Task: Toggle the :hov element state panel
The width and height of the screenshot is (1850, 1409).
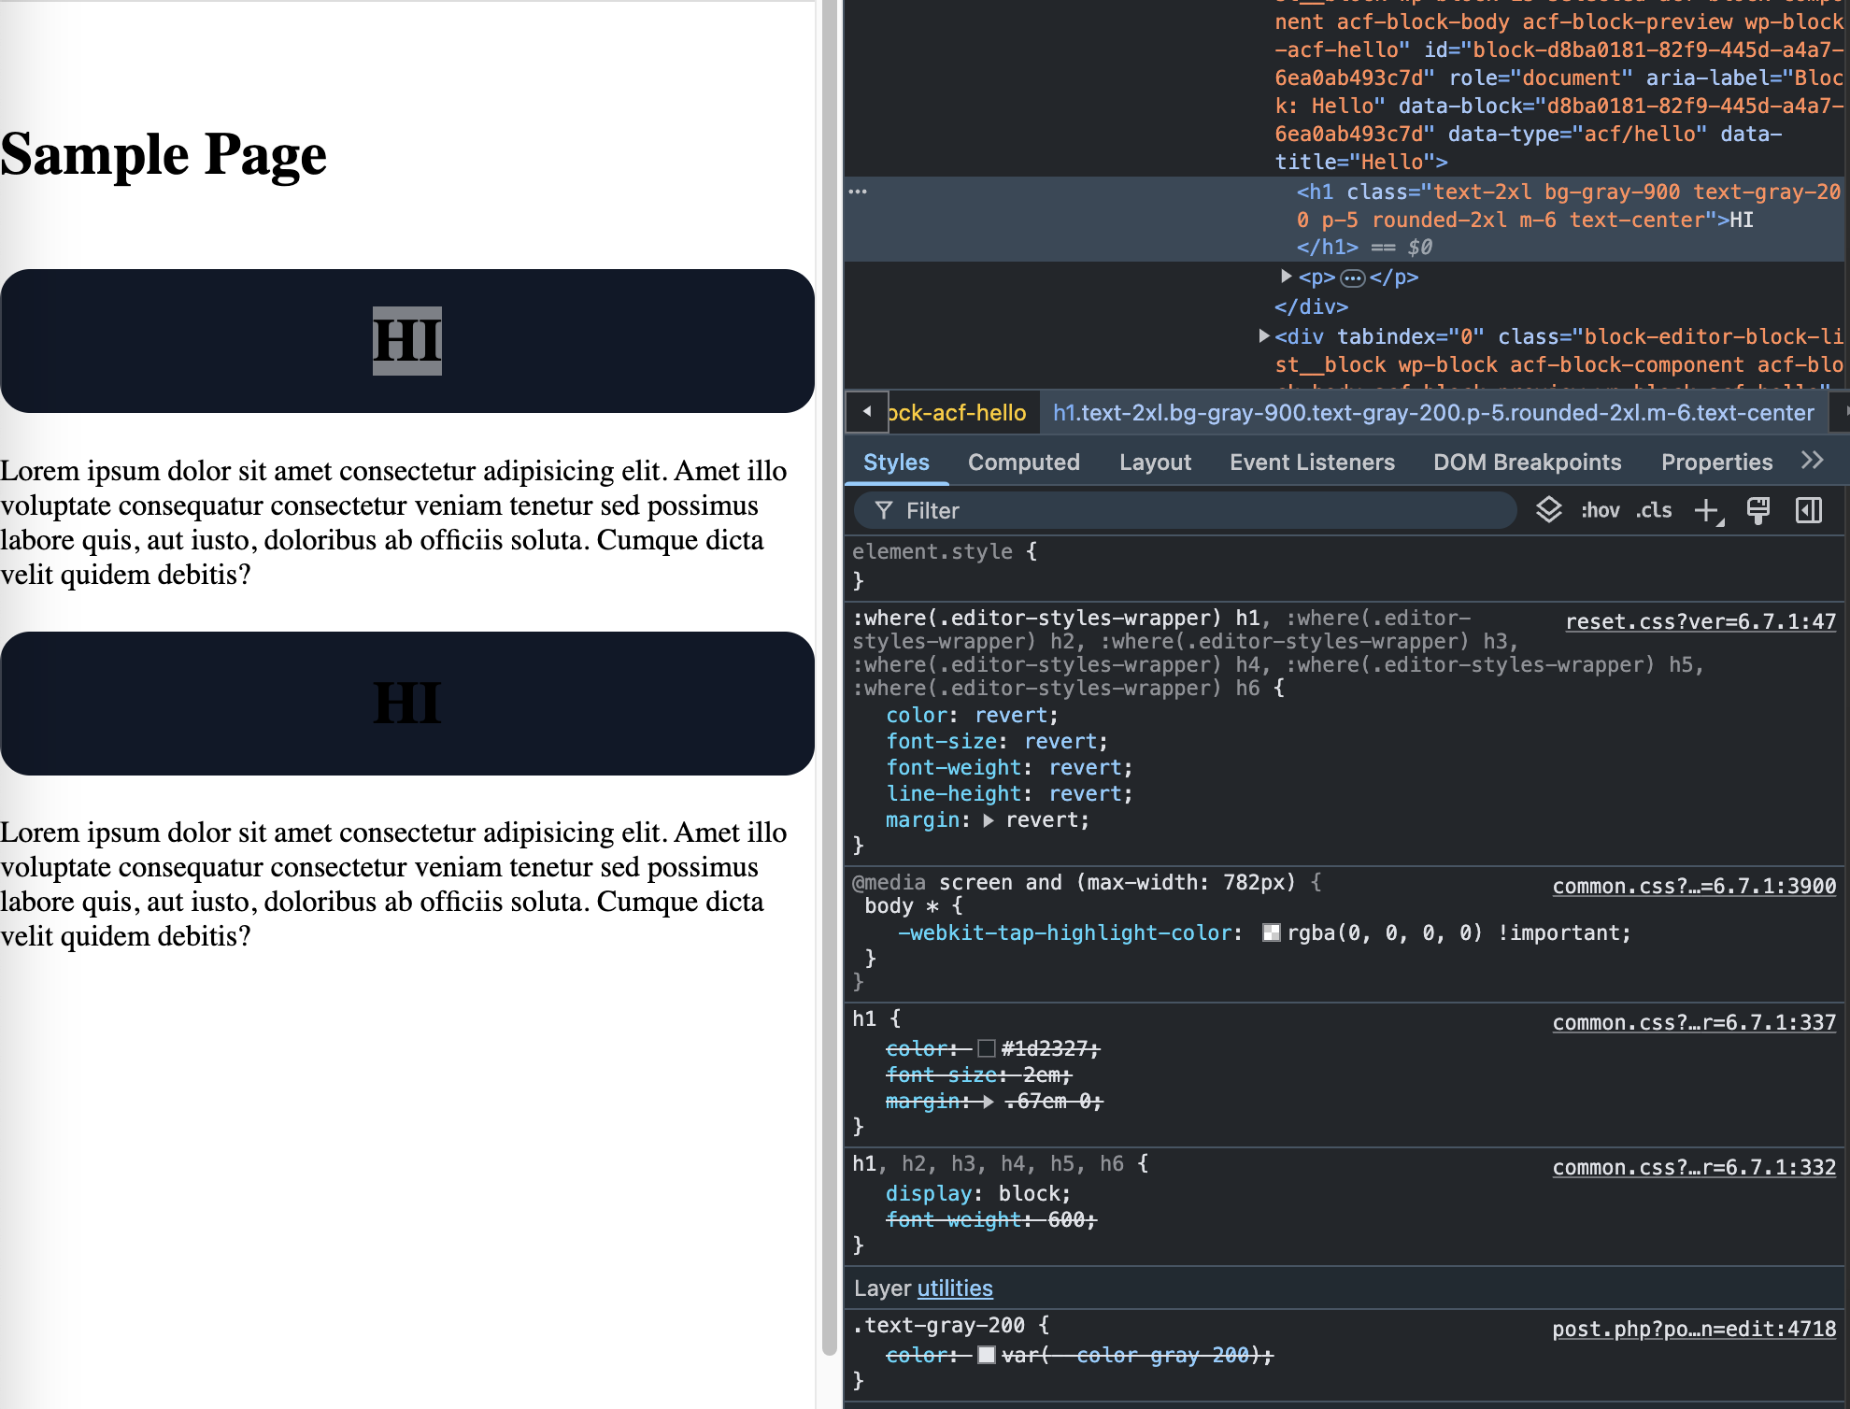Action: (x=1601, y=510)
